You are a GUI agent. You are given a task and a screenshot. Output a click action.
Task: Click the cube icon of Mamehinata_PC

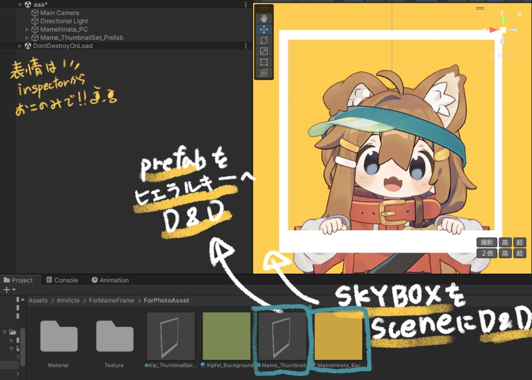pos(35,30)
